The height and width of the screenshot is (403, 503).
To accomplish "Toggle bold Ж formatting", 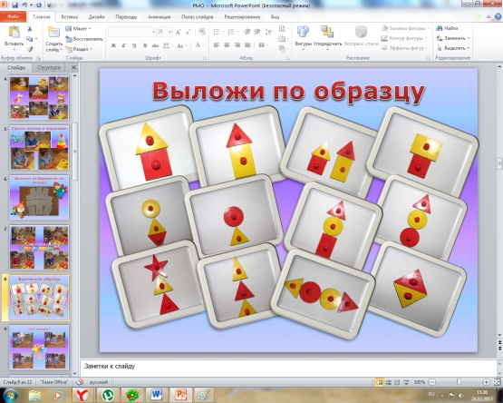I will (113, 45).
